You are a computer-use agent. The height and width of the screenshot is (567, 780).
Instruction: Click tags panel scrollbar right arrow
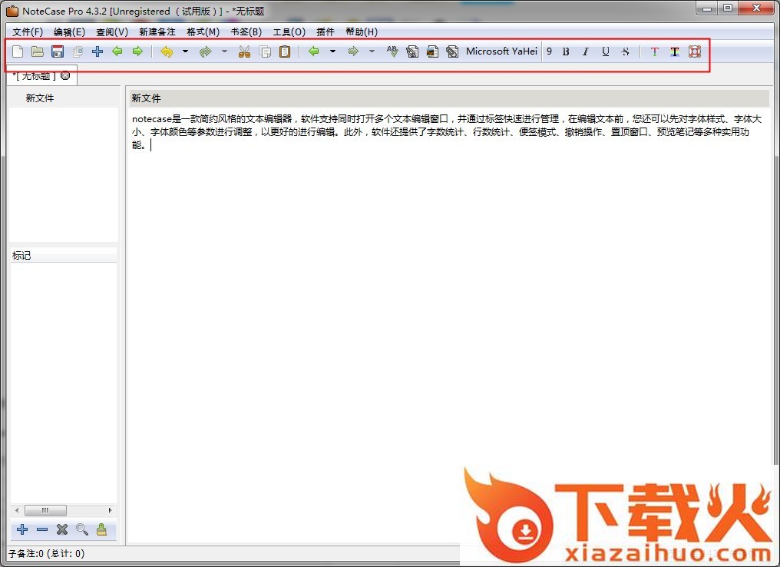tap(110, 510)
